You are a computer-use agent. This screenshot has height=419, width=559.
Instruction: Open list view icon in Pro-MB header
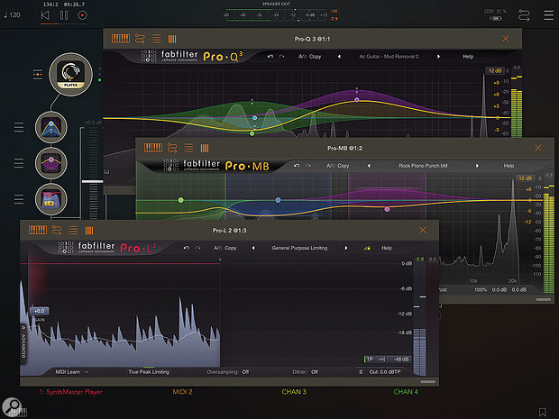coord(188,148)
